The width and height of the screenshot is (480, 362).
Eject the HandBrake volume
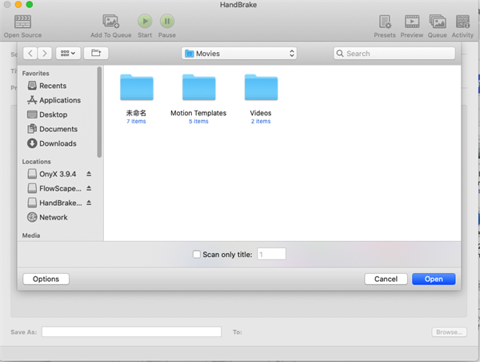[89, 203]
